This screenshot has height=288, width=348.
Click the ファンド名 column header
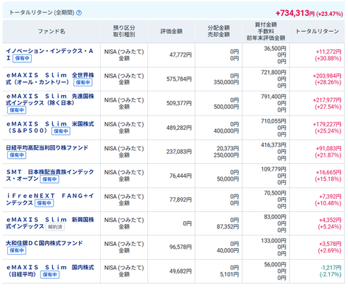(x=51, y=31)
